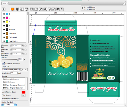This screenshot has width=127, height=107.
Task: Toggle Show Compared Document option
Action: tap(14, 85)
